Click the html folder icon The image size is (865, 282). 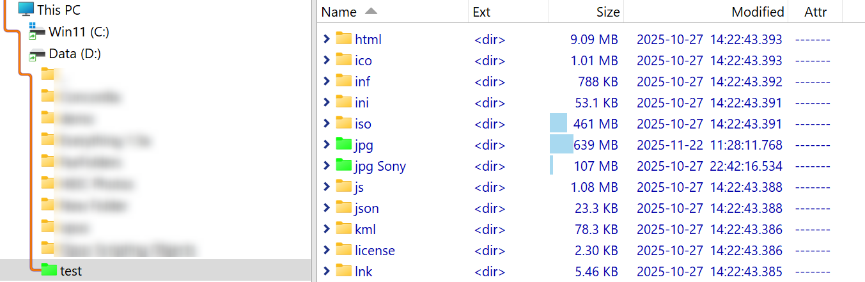pos(344,39)
